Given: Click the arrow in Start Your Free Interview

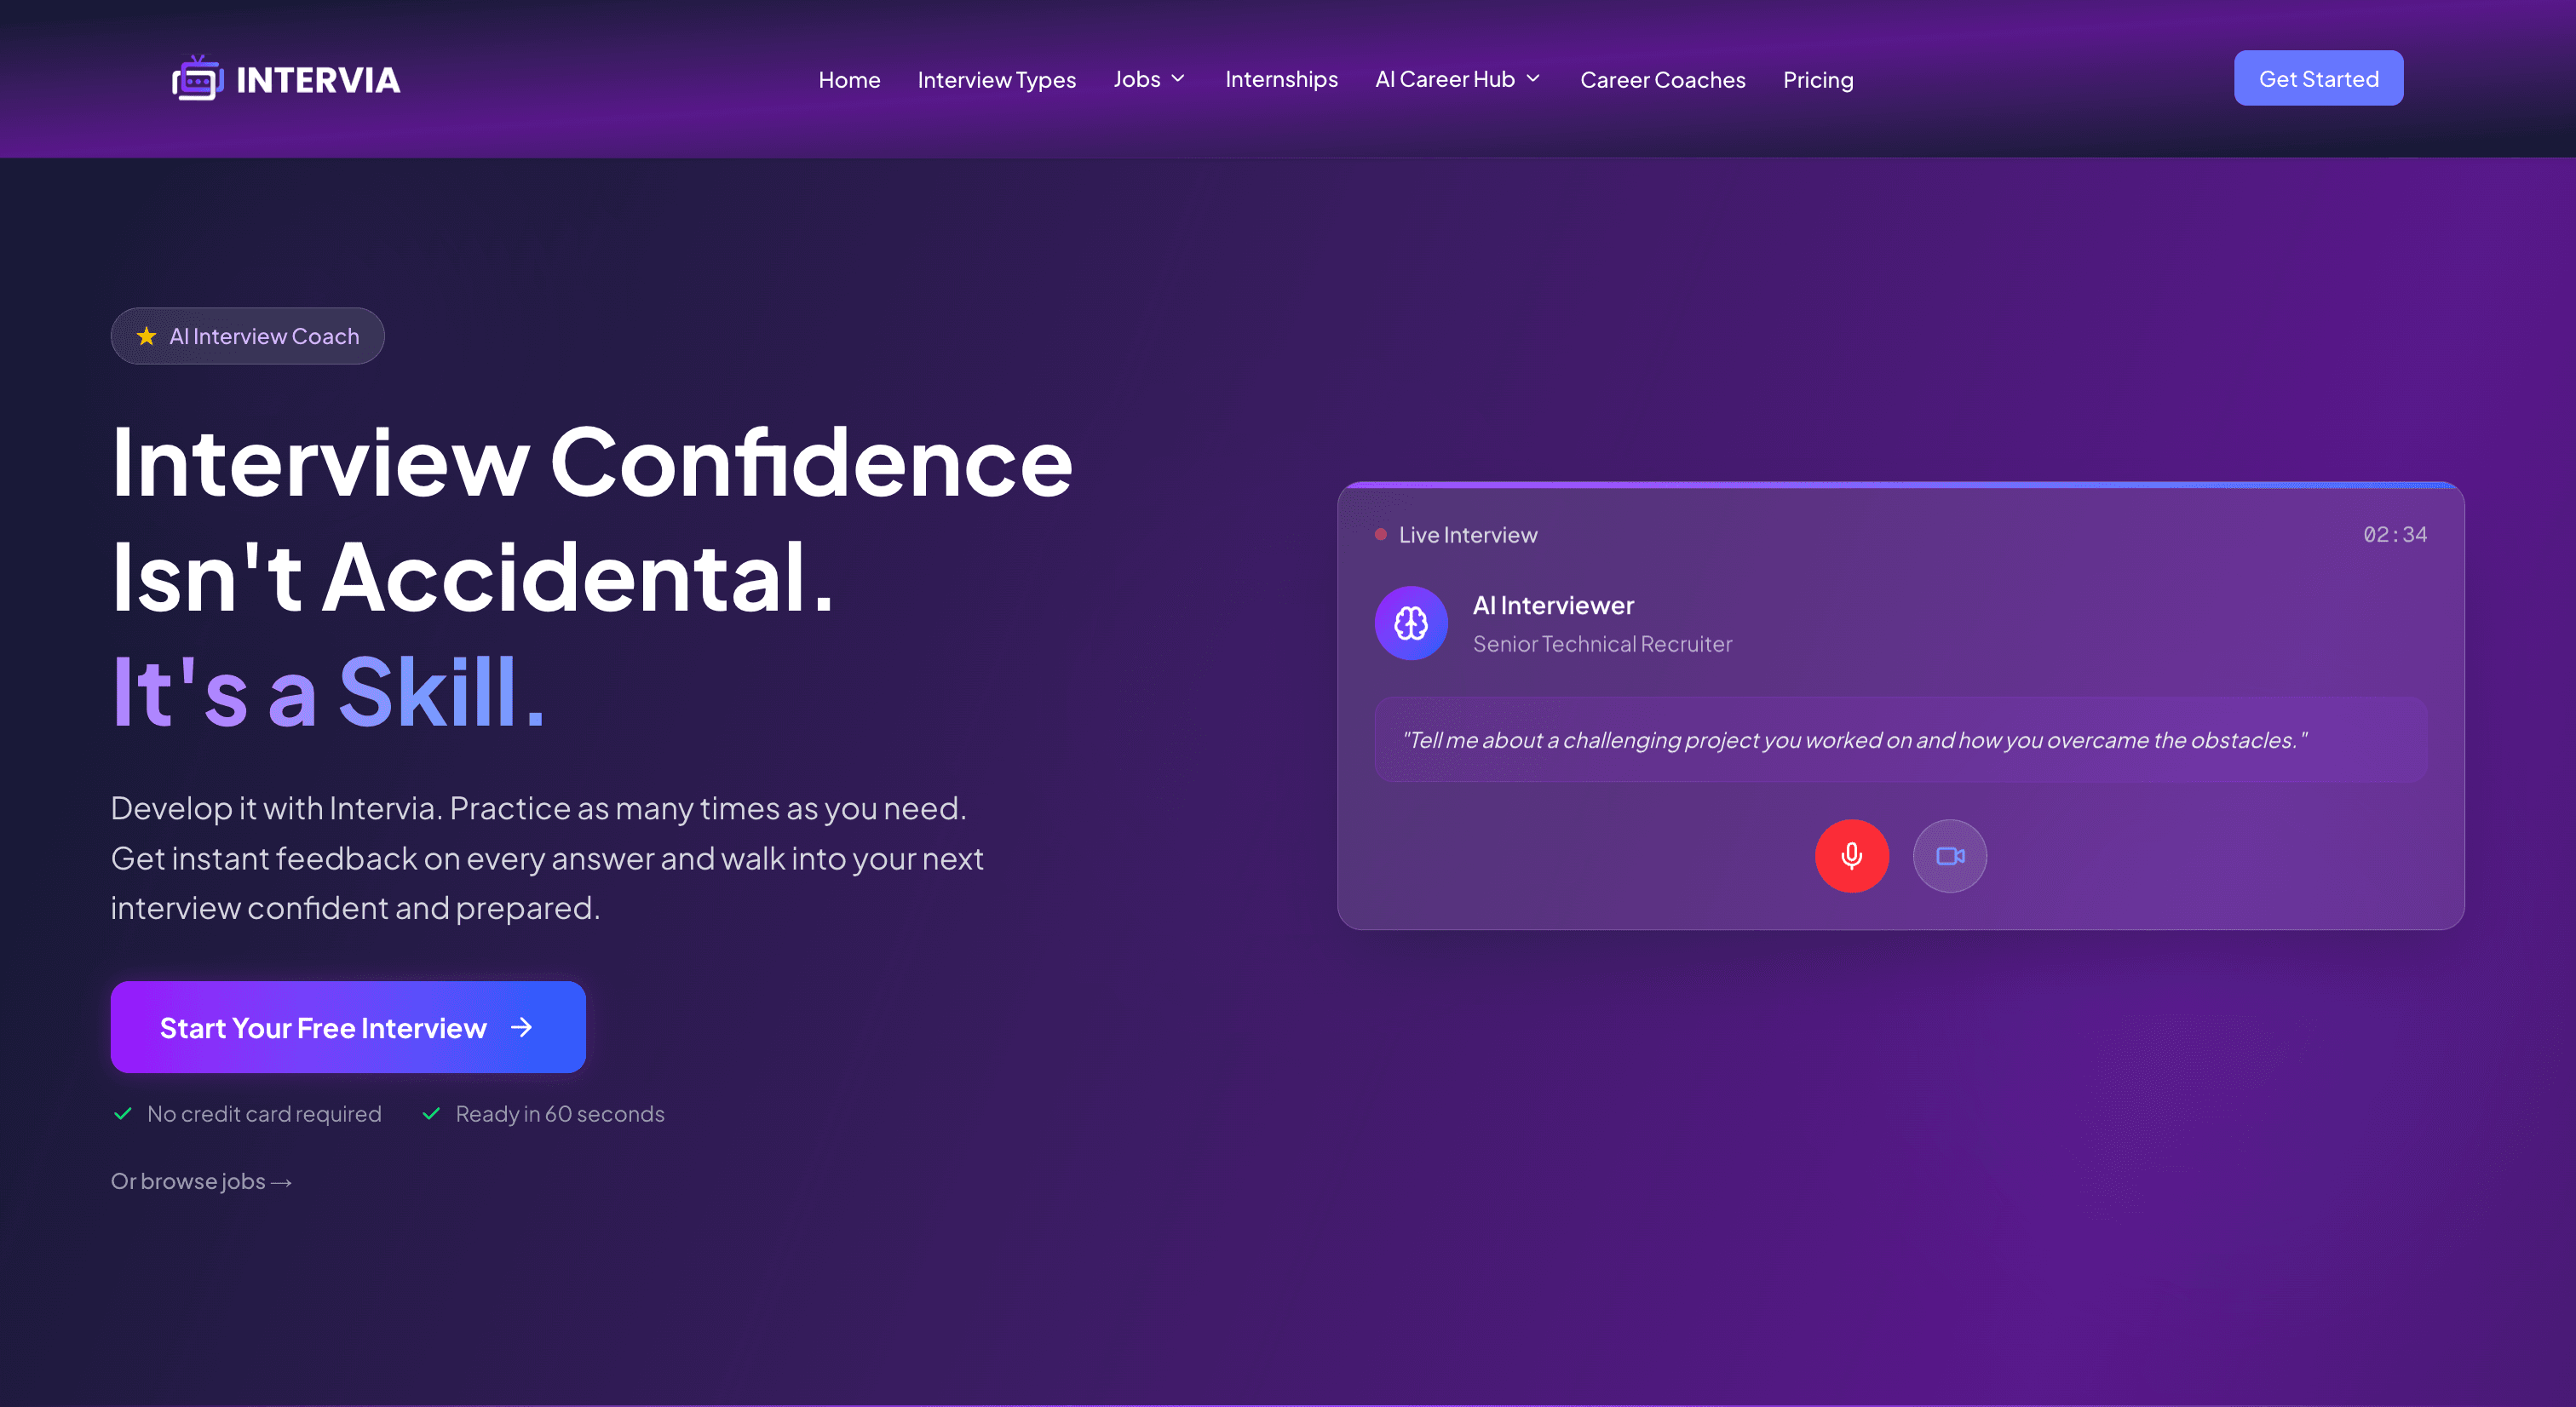Looking at the screenshot, I should click(x=521, y=1027).
